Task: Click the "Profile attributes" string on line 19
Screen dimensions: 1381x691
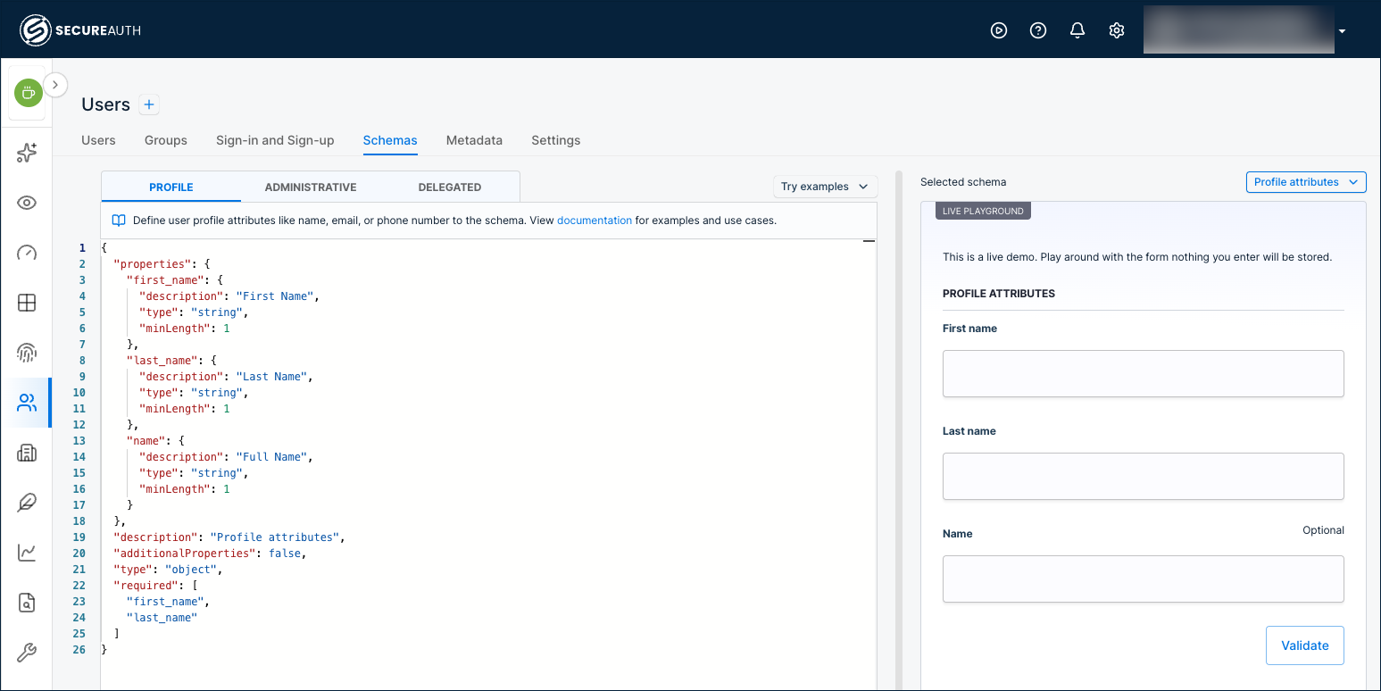Action: 274,537
